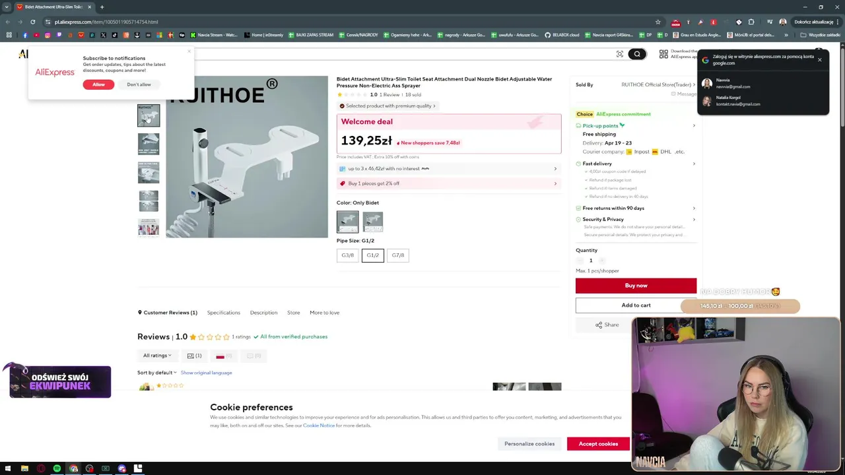Accept cookies
This screenshot has height=475, width=845.
coord(598,444)
